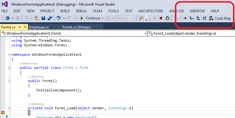Click the Step Into icon
235x118 pixels.
pos(192,18)
